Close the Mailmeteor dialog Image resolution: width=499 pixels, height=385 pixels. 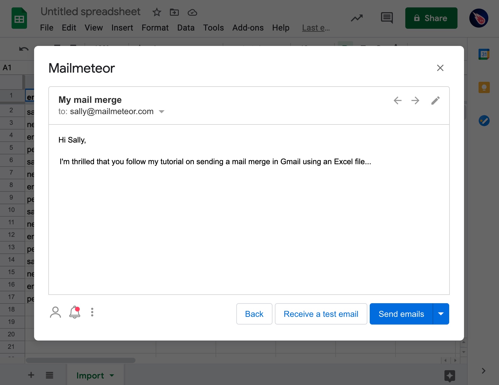[x=440, y=68]
